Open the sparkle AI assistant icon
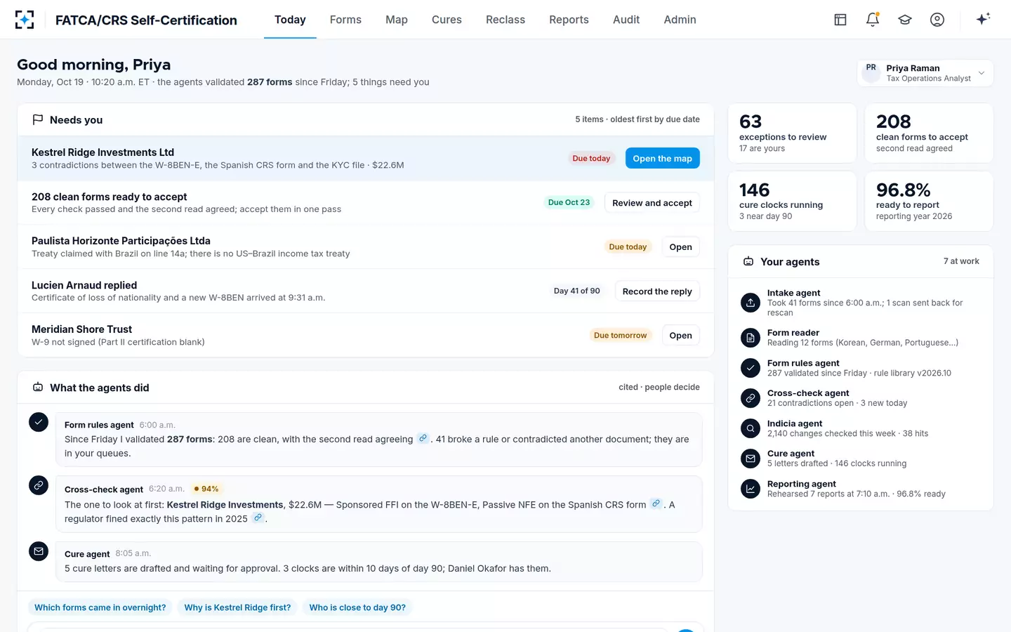This screenshot has height=632, width=1011. [983, 19]
